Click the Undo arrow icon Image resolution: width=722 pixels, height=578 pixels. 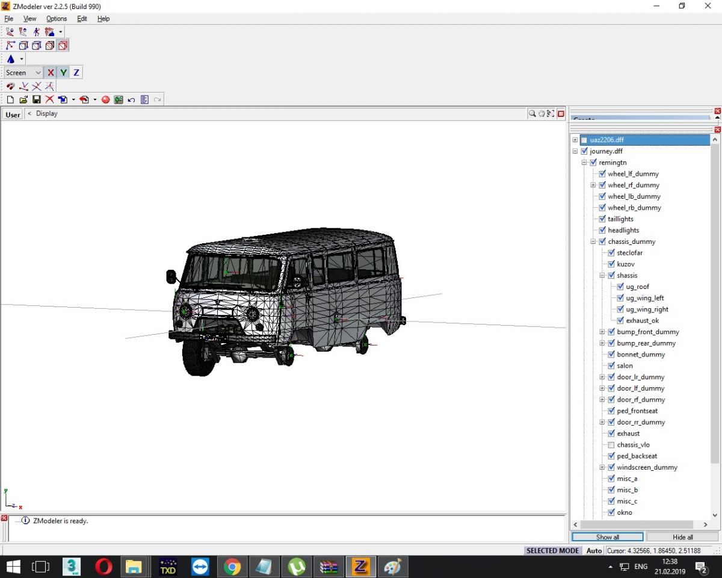coord(131,99)
